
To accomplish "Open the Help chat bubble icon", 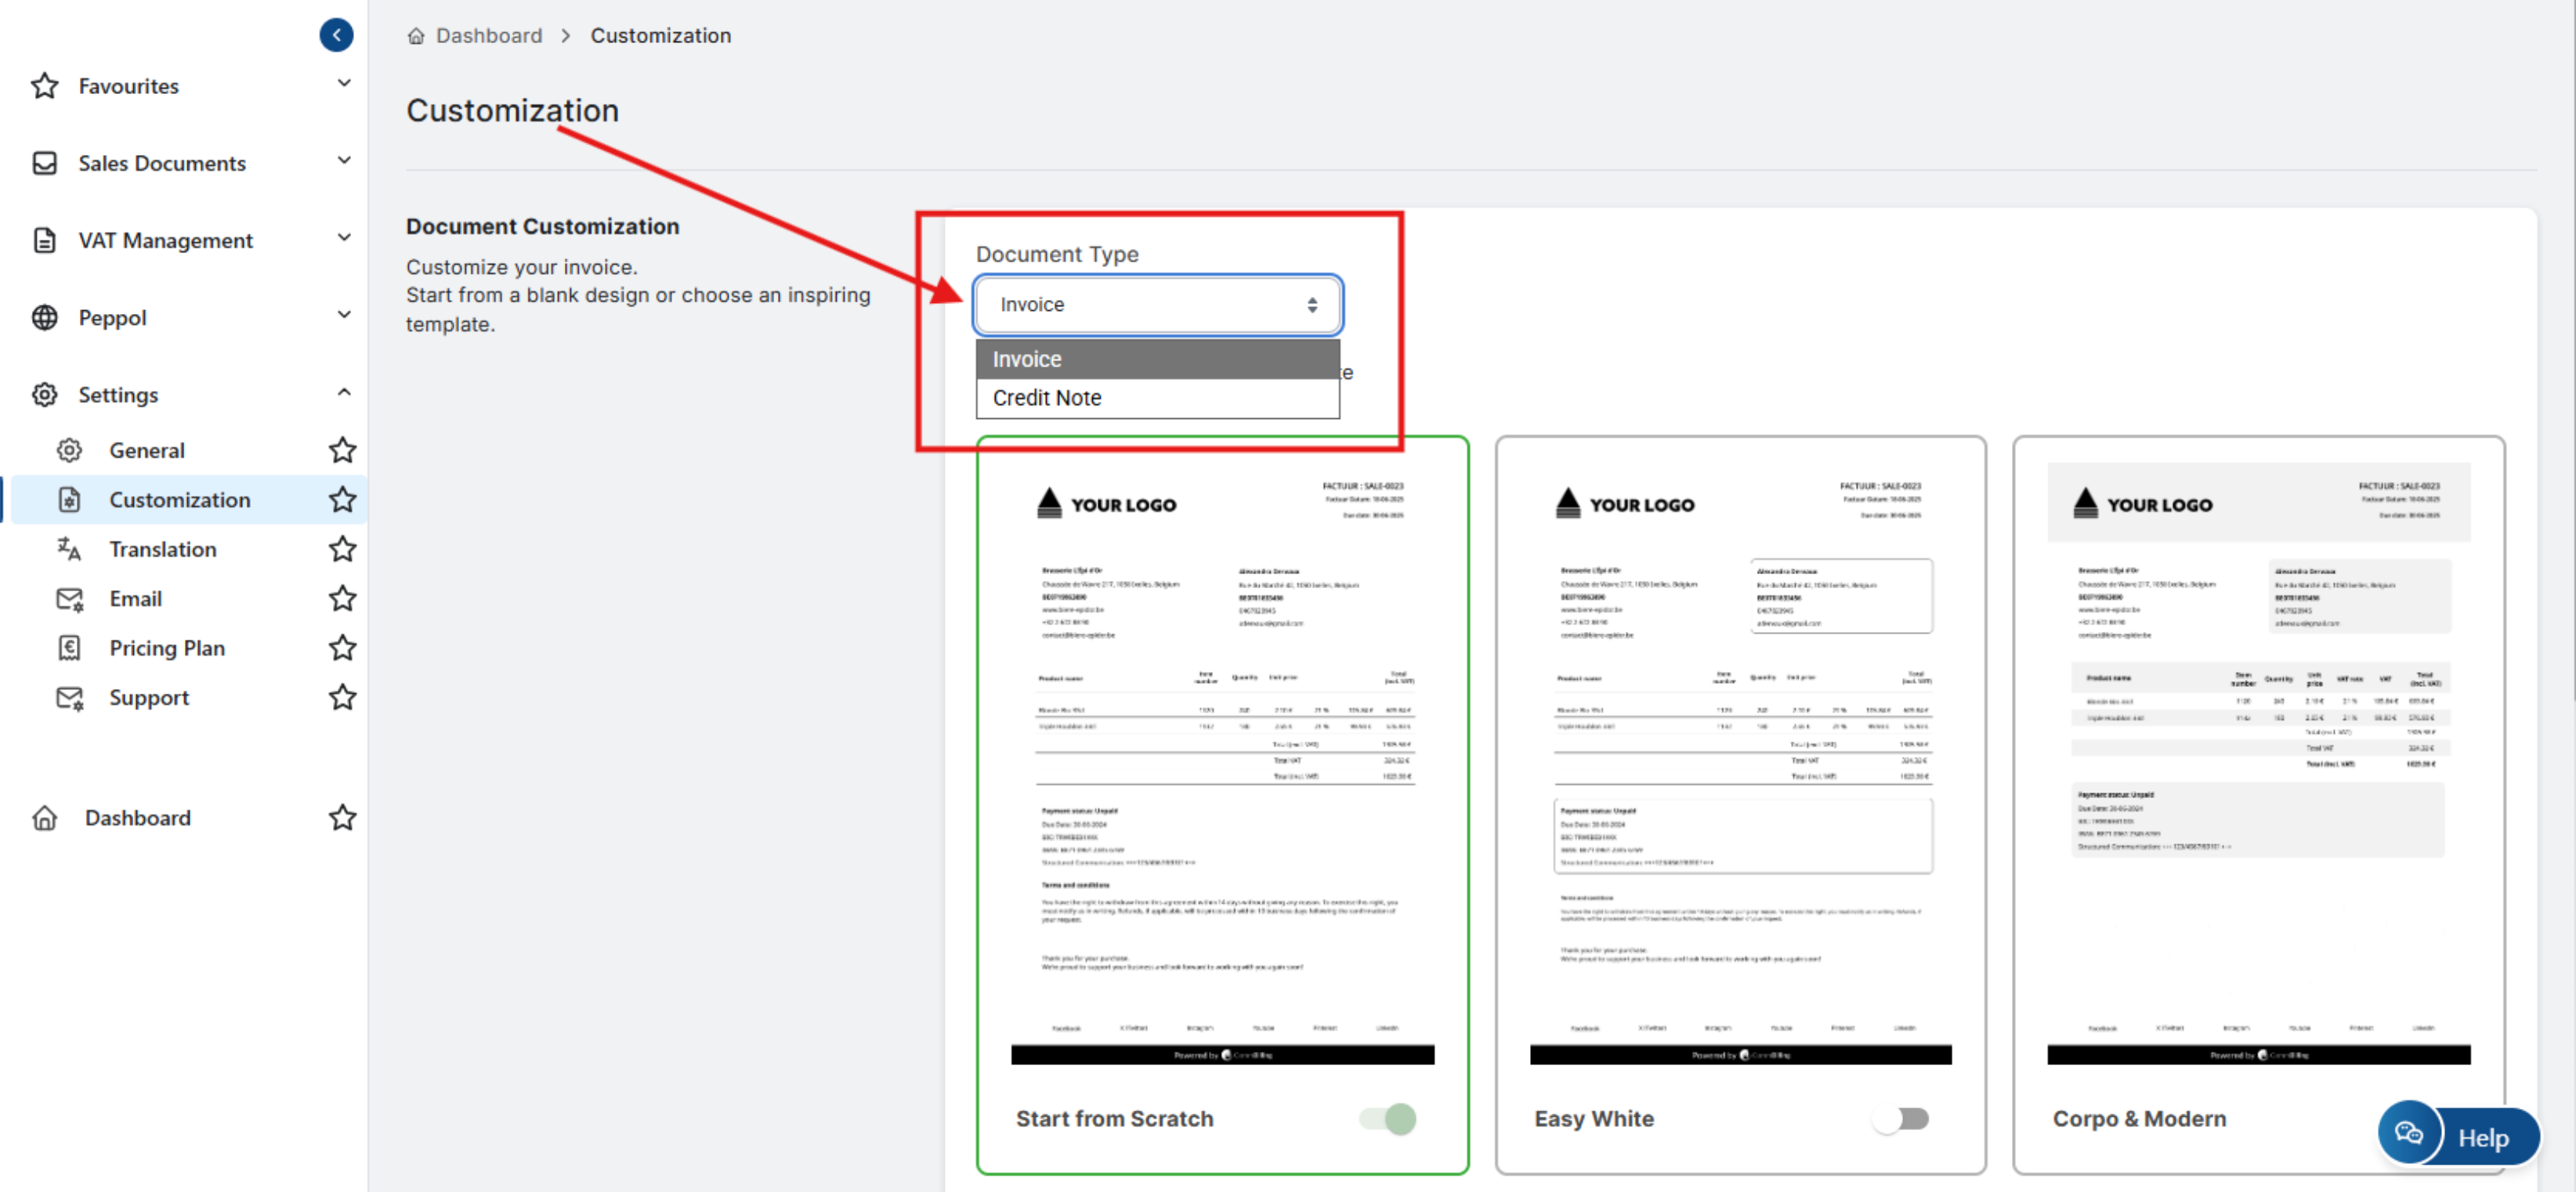I will point(2409,1133).
